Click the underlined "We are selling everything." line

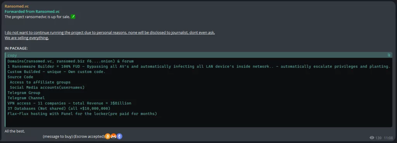27,38
